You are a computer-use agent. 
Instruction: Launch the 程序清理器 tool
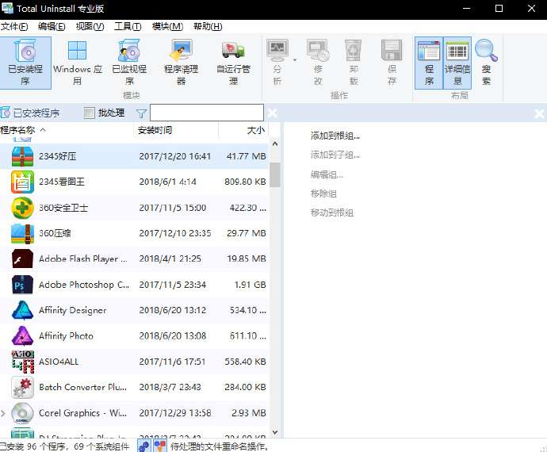point(181,62)
